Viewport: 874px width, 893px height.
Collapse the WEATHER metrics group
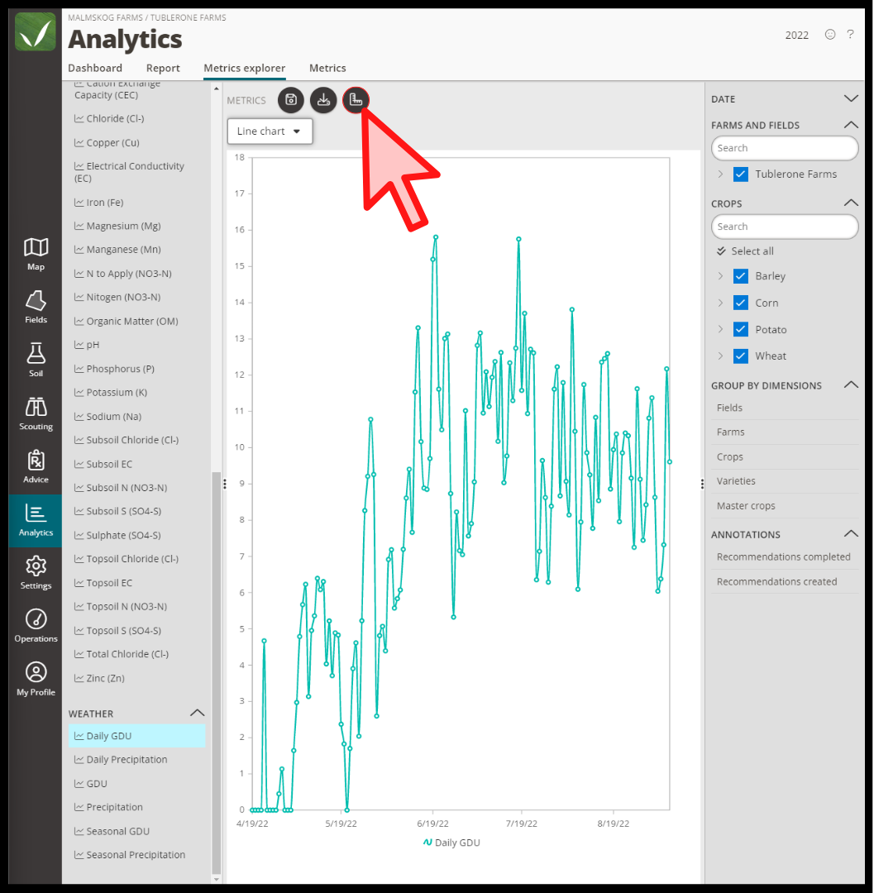(x=197, y=713)
